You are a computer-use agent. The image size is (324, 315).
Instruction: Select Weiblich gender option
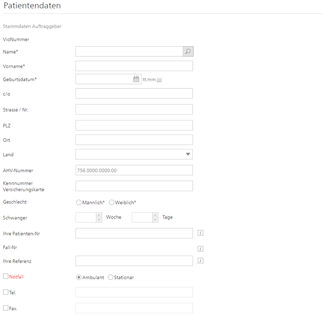coord(111,202)
